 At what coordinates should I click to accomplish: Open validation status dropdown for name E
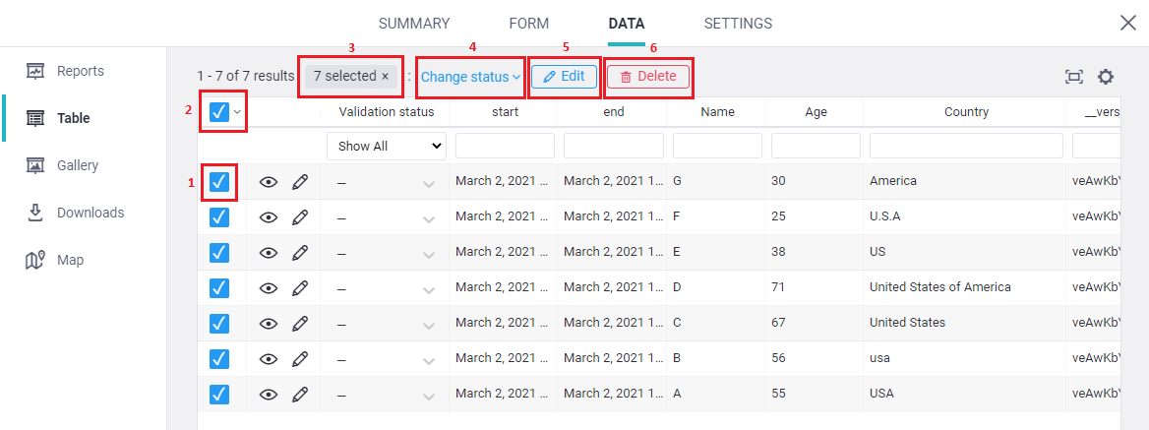[428, 254]
